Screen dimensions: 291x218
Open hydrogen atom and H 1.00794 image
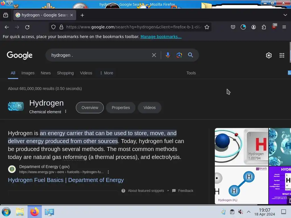[x=242, y=147]
